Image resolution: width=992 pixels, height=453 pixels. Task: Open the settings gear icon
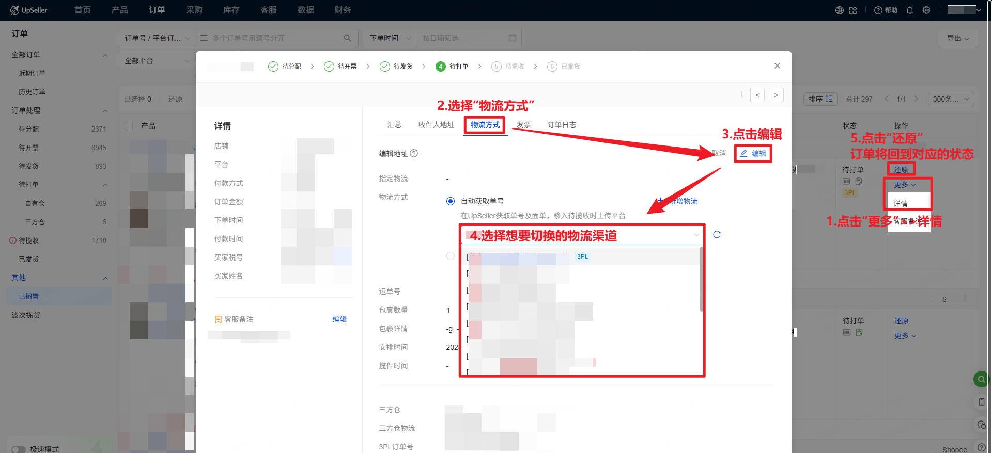(926, 10)
